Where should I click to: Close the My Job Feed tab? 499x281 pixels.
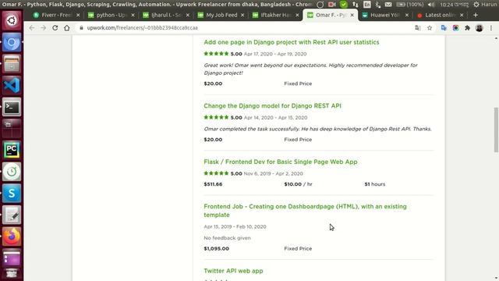pos(242,15)
